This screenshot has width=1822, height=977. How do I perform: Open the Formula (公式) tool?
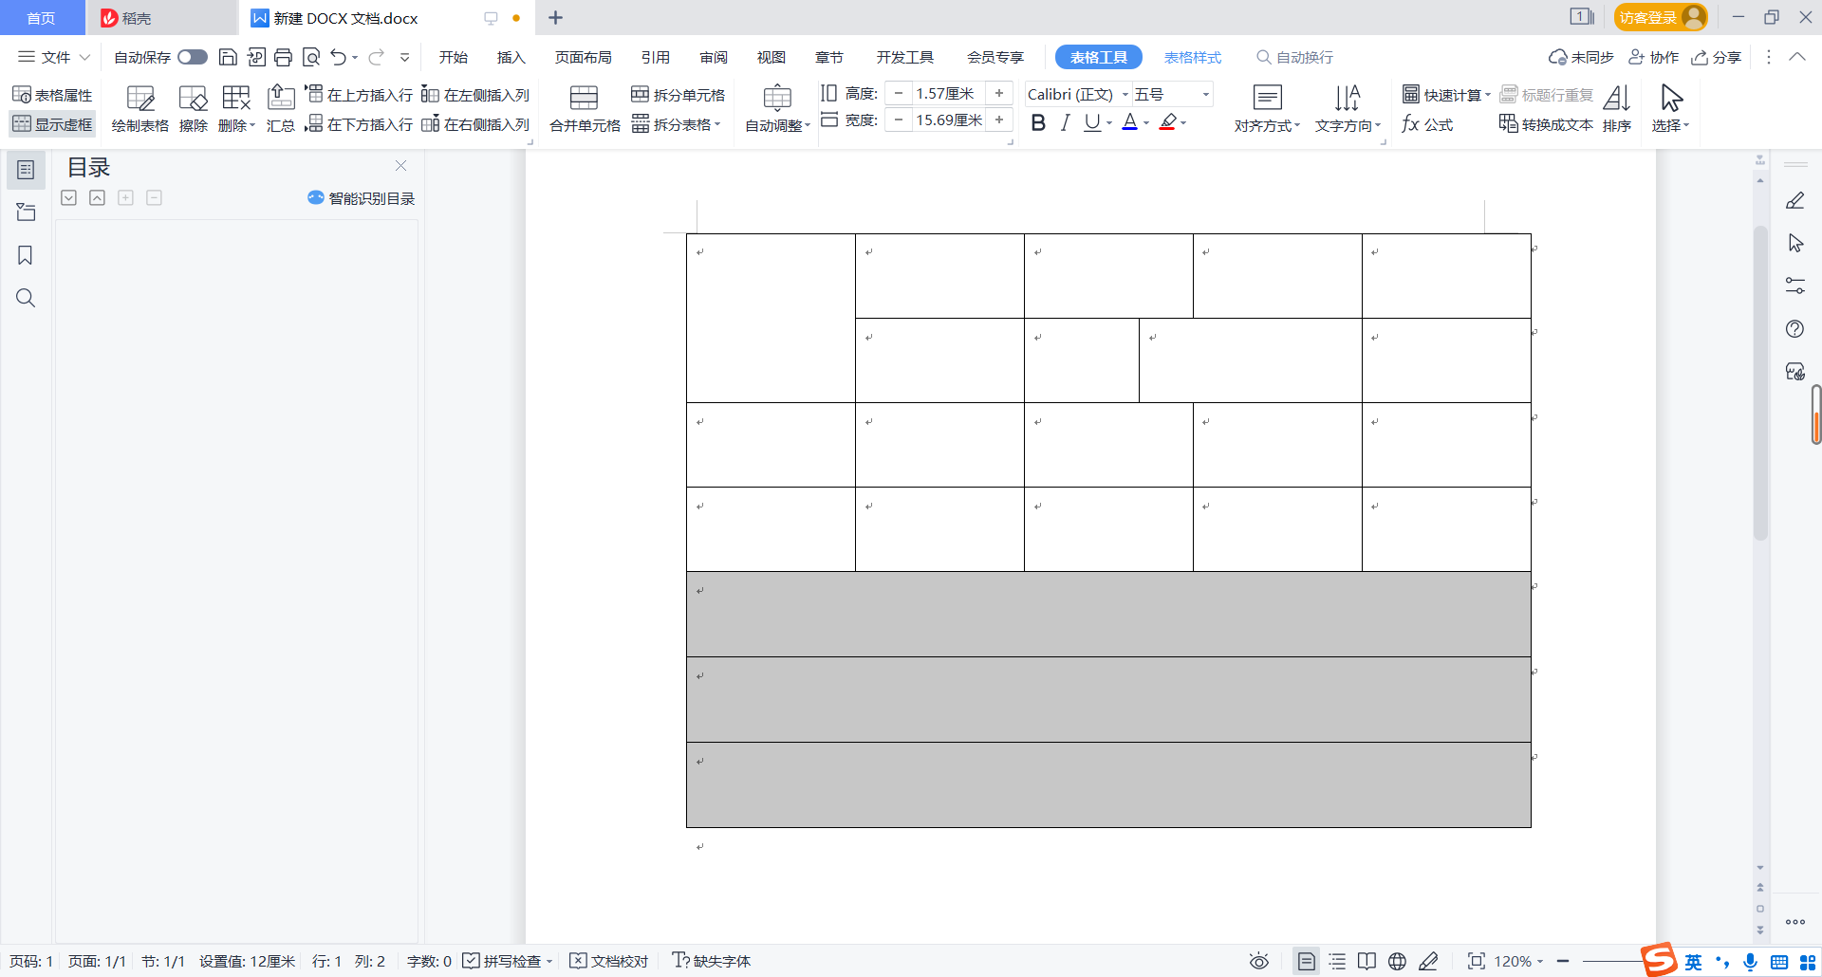tap(1427, 124)
